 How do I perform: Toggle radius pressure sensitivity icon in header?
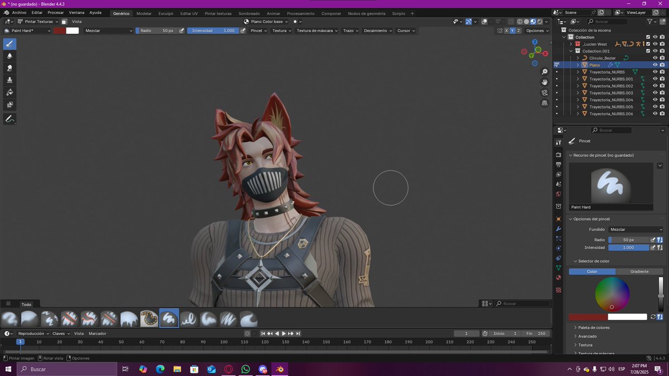[182, 31]
